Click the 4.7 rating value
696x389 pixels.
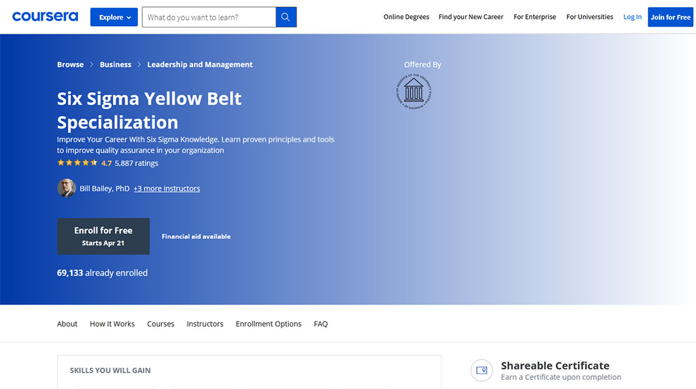click(x=107, y=163)
